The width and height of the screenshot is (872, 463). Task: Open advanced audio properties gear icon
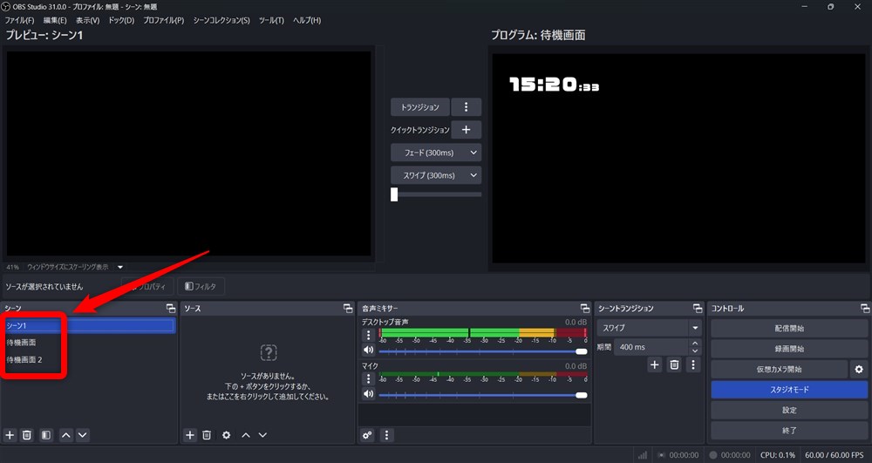click(x=367, y=434)
